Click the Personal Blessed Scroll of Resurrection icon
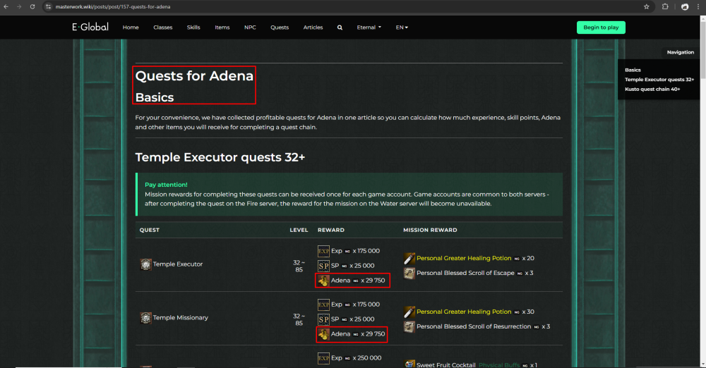 pyautogui.click(x=409, y=326)
